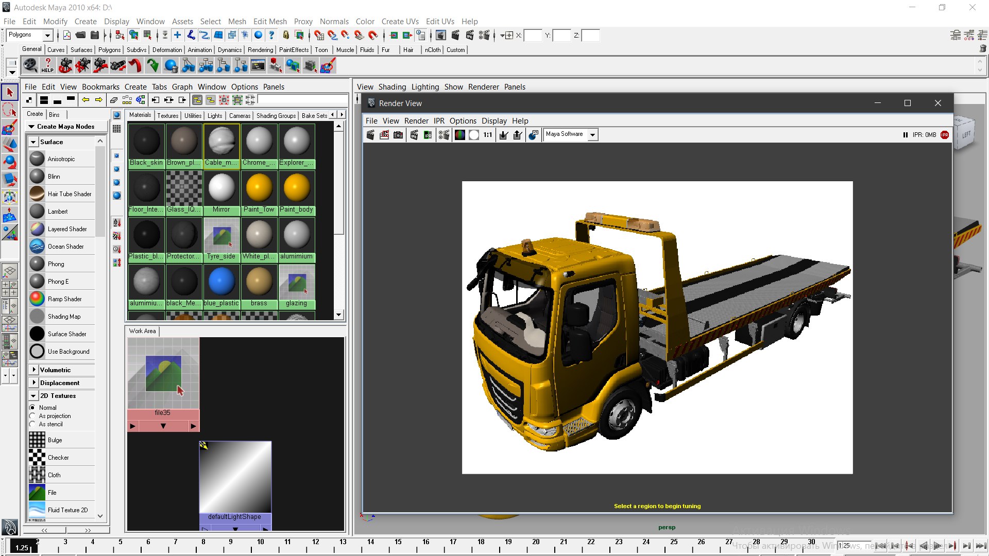Open the IPR menu in Render View
Image resolution: width=989 pixels, height=556 pixels.
tap(439, 121)
